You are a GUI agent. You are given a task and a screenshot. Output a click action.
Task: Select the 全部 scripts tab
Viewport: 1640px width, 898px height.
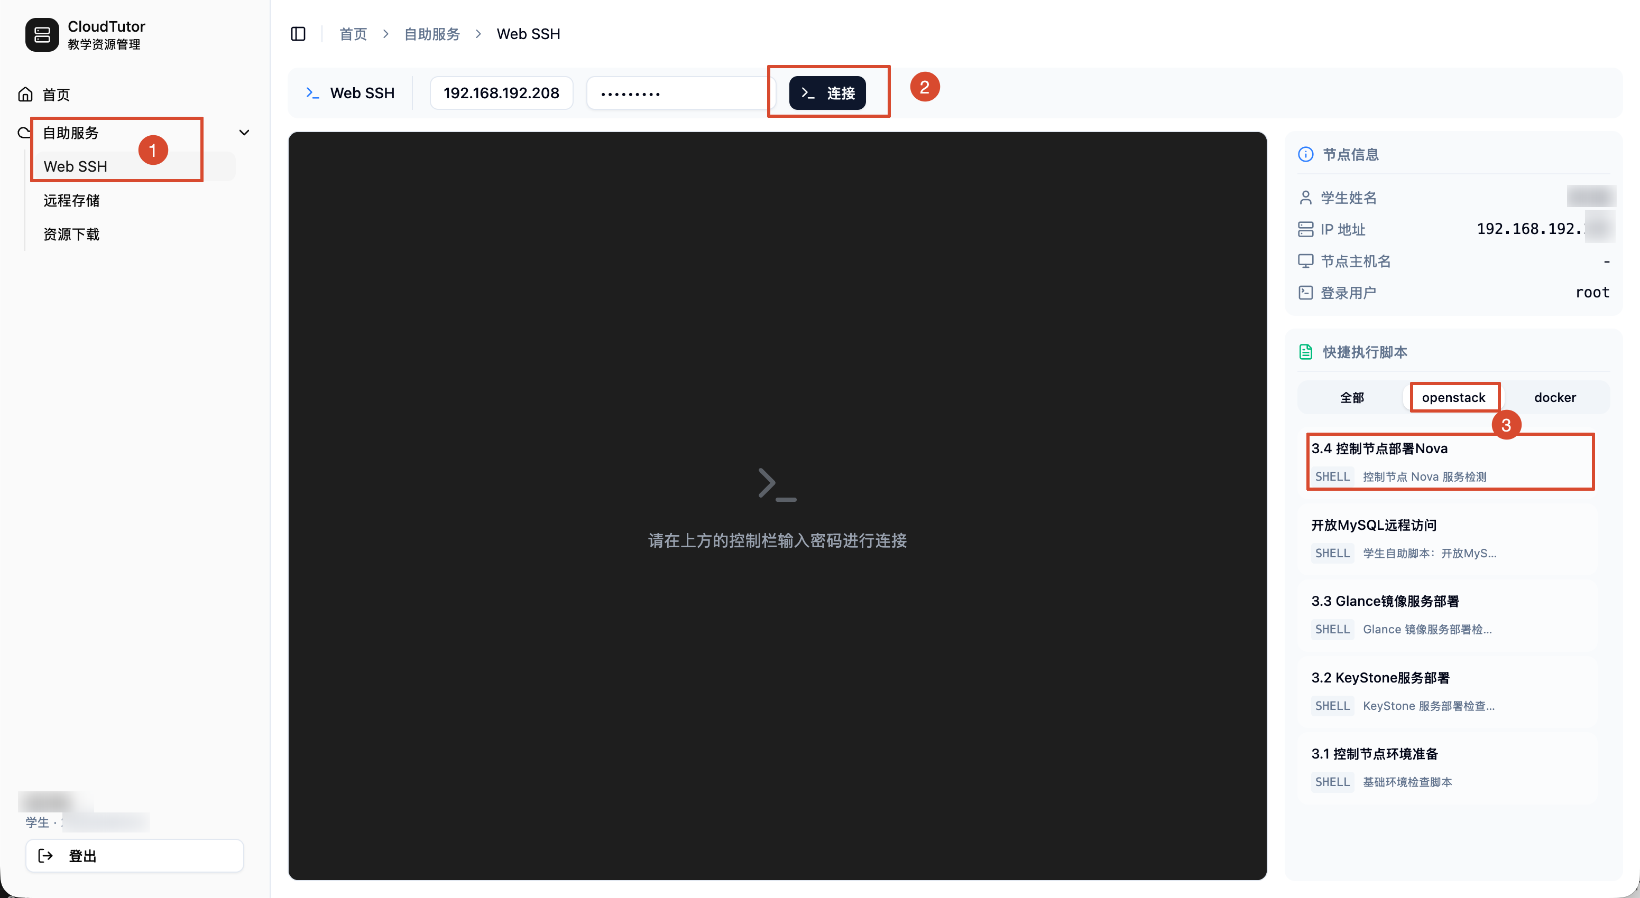(x=1352, y=397)
